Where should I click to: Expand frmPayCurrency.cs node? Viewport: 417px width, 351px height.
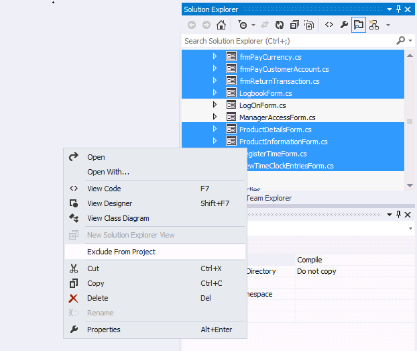215,56
